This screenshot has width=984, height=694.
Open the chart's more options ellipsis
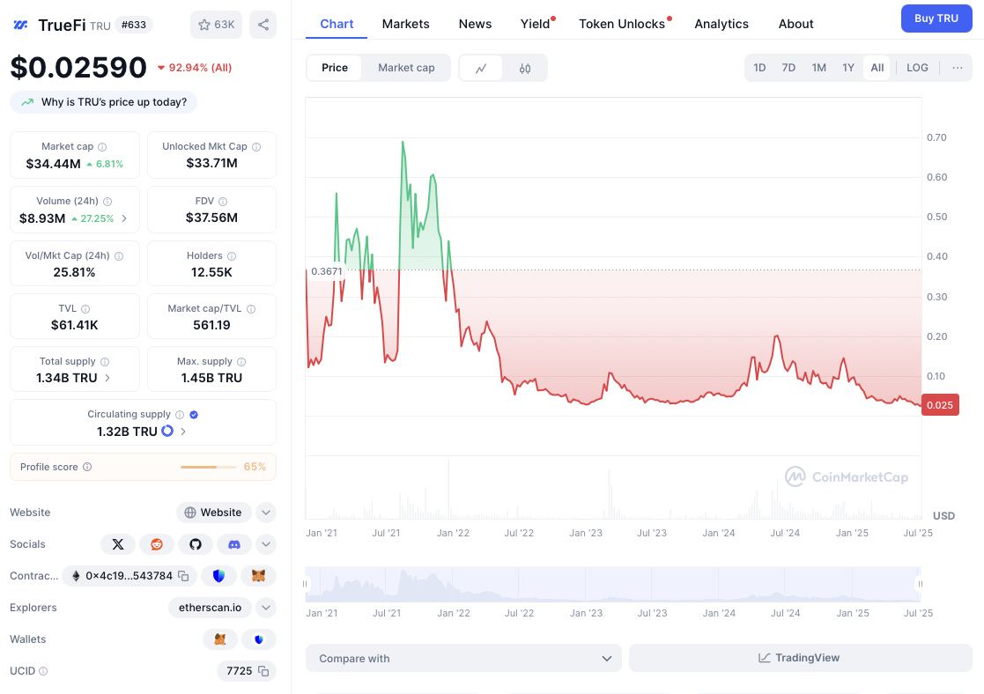tap(957, 68)
